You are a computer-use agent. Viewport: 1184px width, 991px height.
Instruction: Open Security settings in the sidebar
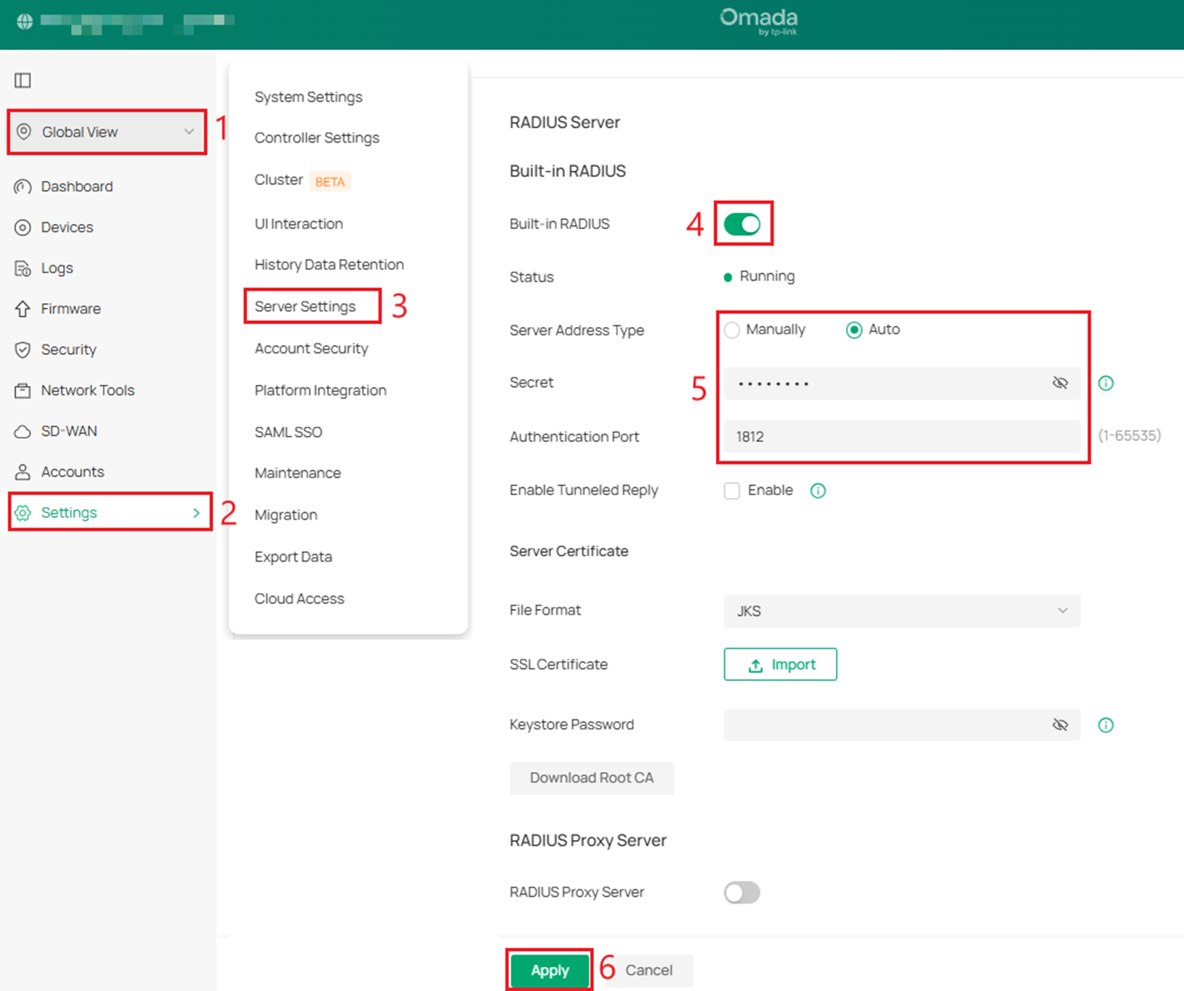point(69,349)
